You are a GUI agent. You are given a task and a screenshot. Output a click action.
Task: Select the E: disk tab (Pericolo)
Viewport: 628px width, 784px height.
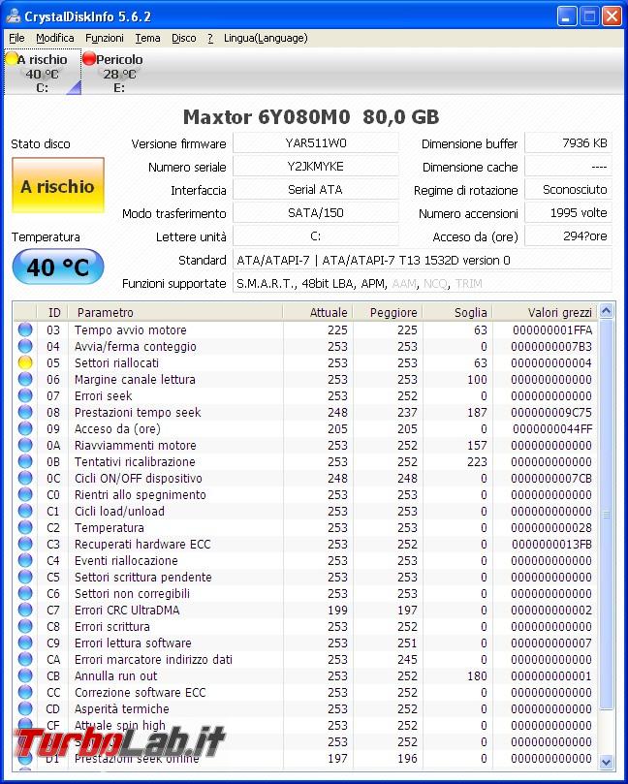pyautogui.click(x=119, y=73)
